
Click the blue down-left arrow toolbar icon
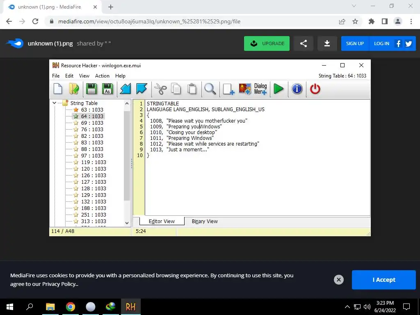(x=126, y=89)
